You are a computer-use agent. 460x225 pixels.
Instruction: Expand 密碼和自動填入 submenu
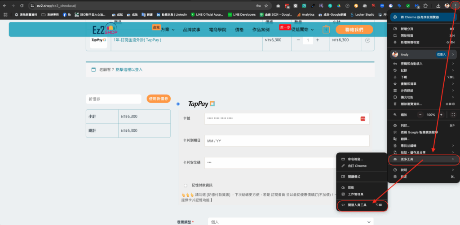[x=424, y=64]
